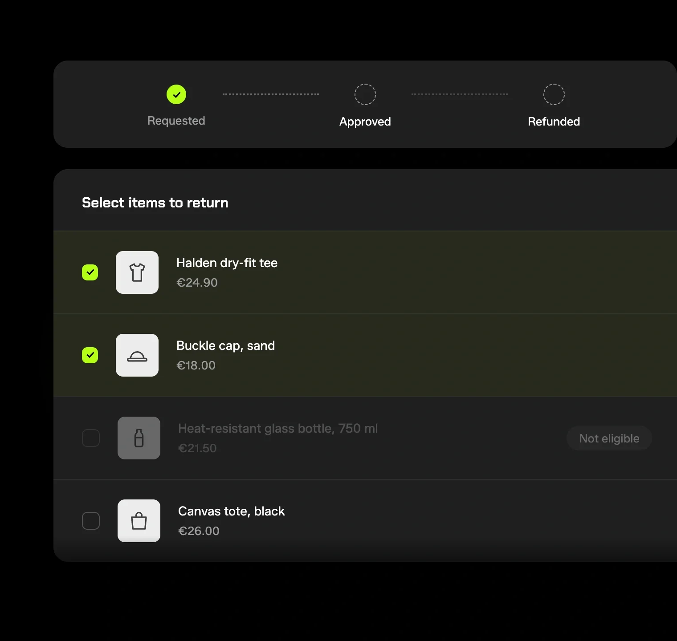Image resolution: width=677 pixels, height=641 pixels.
Task: Click the €21.50 price
Action: (x=197, y=448)
